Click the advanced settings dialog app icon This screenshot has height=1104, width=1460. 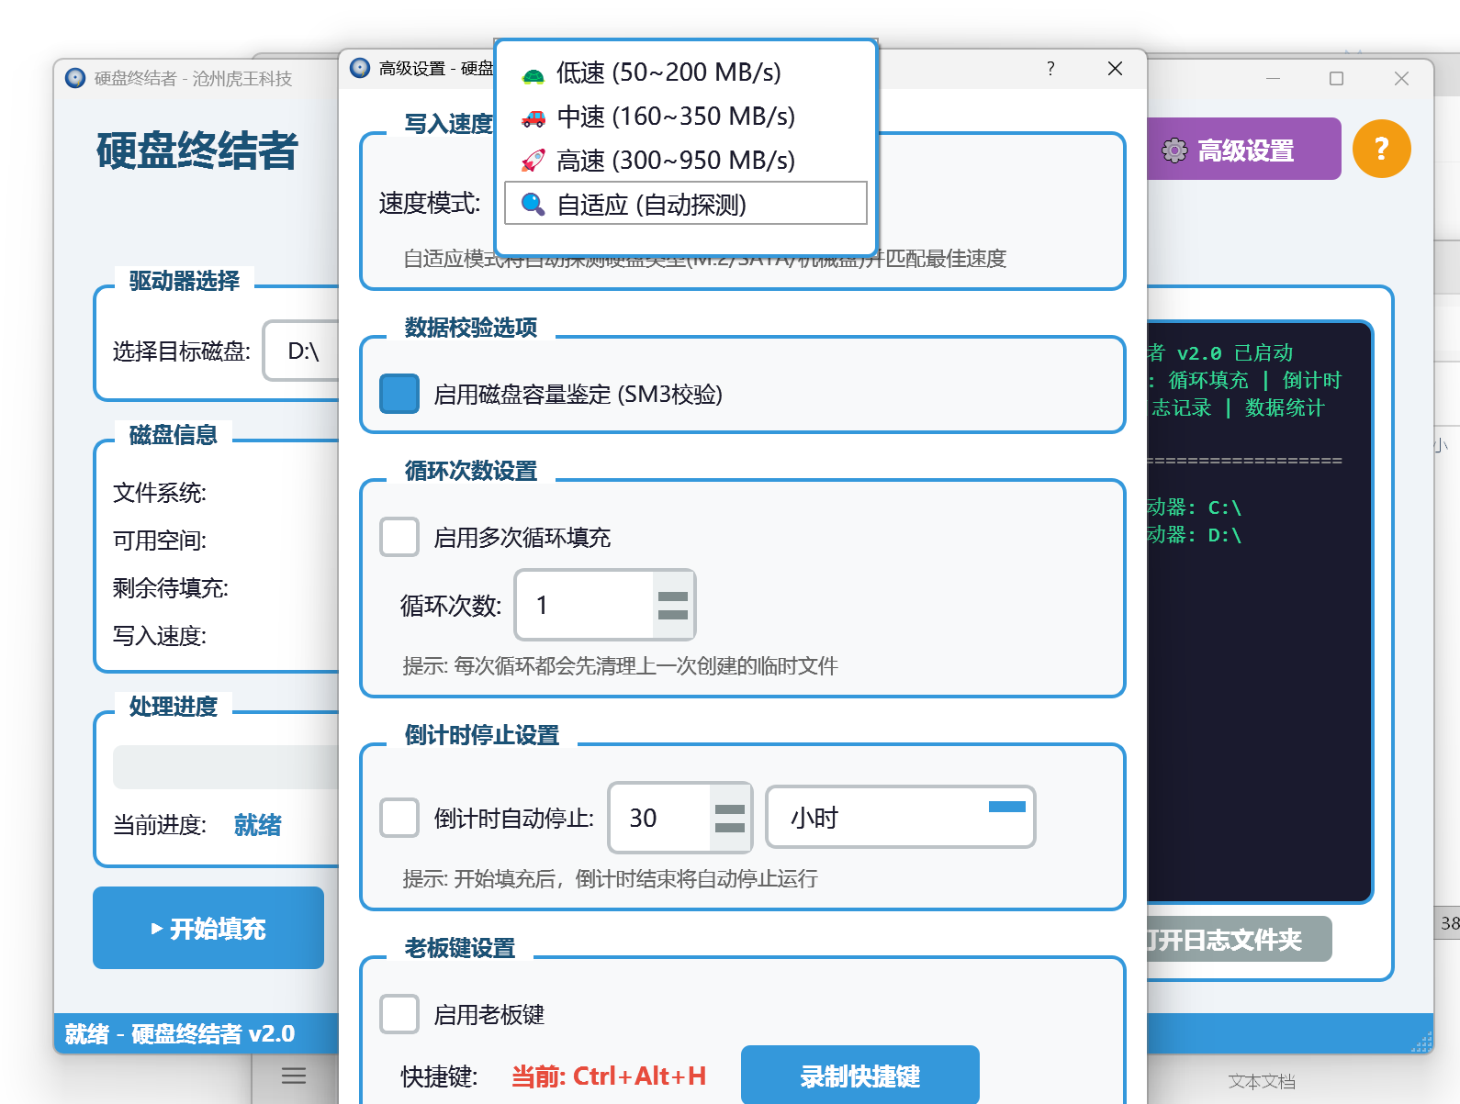coord(360,68)
